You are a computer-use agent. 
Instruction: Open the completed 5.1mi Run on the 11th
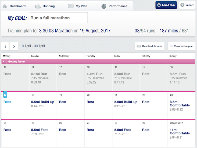pyautogui.click(x=39, y=74)
